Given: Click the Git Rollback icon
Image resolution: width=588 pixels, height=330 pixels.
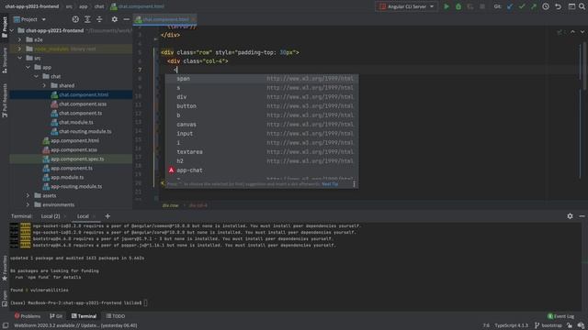Looking at the screenshot, I should pyautogui.click(x=558, y=6).
